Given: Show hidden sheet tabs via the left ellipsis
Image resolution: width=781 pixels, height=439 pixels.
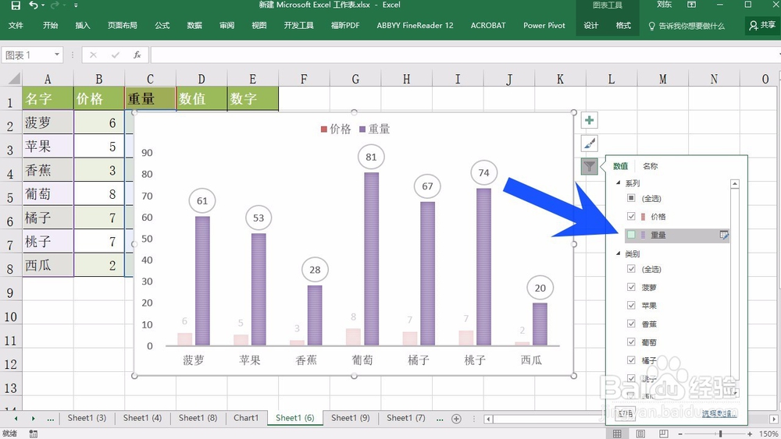Looking at the screenshot, I should click(50, 419).
